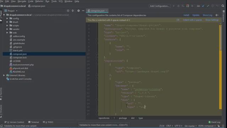
Task: Expand External Libraries node
Action: [x=4, y=75]
